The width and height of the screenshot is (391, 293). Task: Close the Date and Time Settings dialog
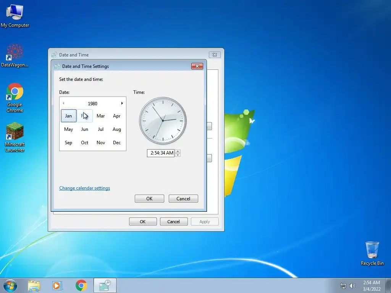pyautogui.click(x=197, y=66)
